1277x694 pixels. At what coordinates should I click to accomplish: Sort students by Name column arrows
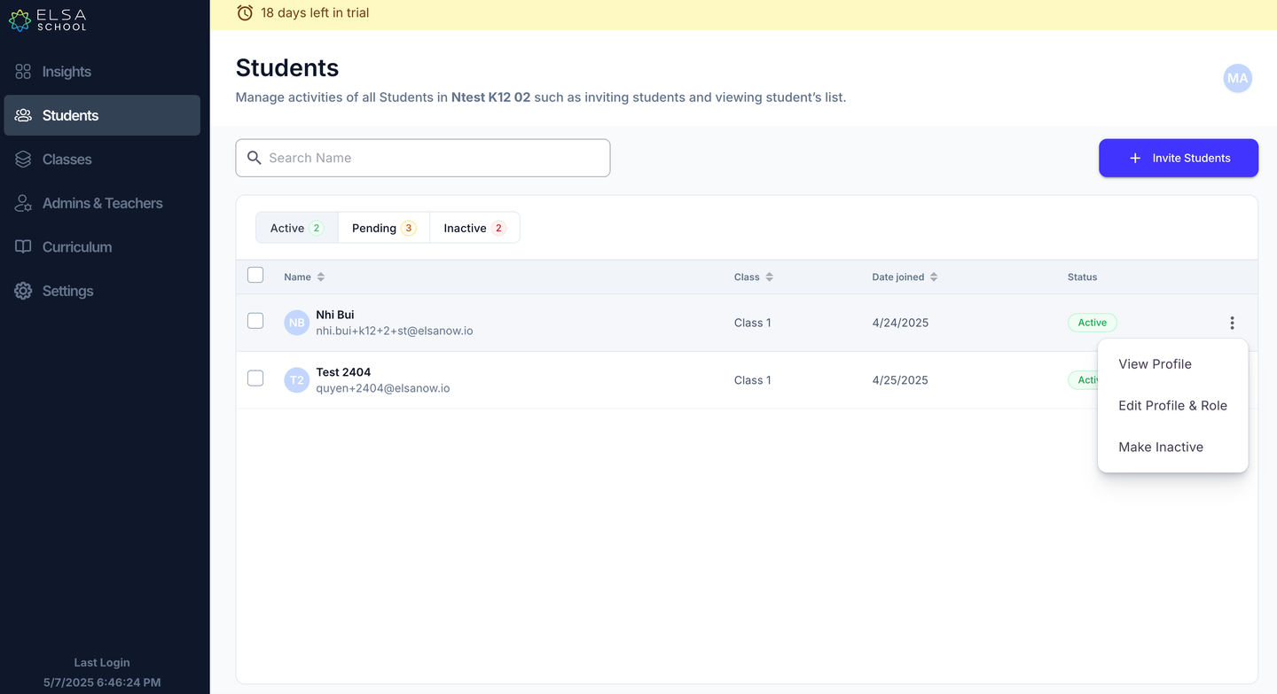tap(321, 277)
